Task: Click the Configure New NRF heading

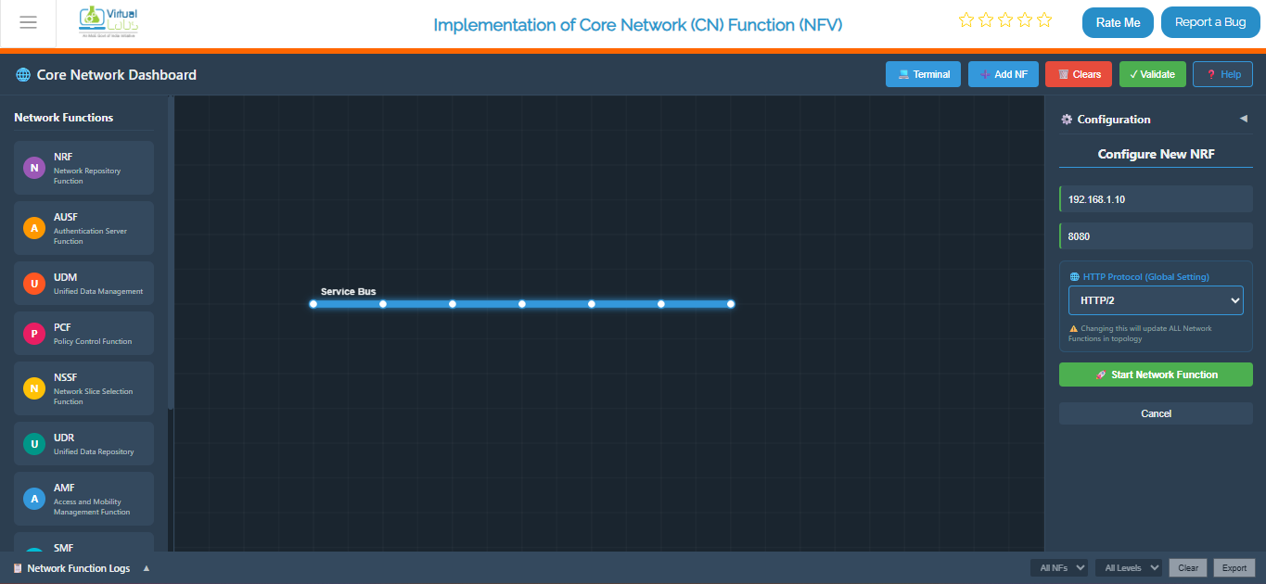Action: pos(1156,154)
